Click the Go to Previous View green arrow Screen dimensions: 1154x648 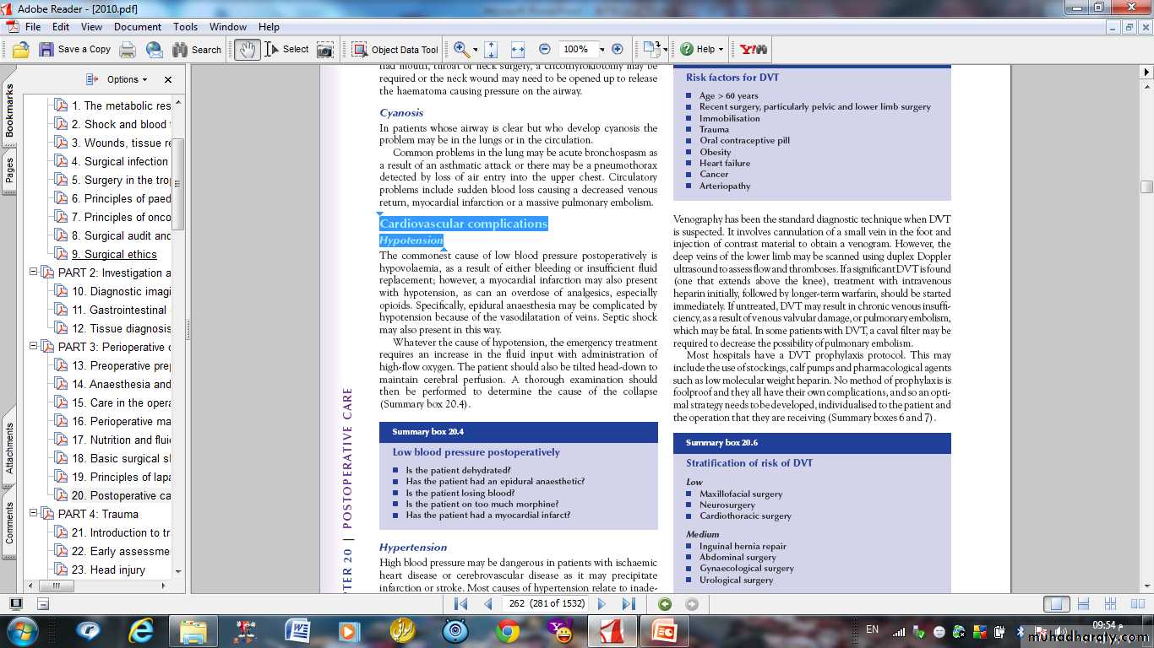click(x=665, y=604)
